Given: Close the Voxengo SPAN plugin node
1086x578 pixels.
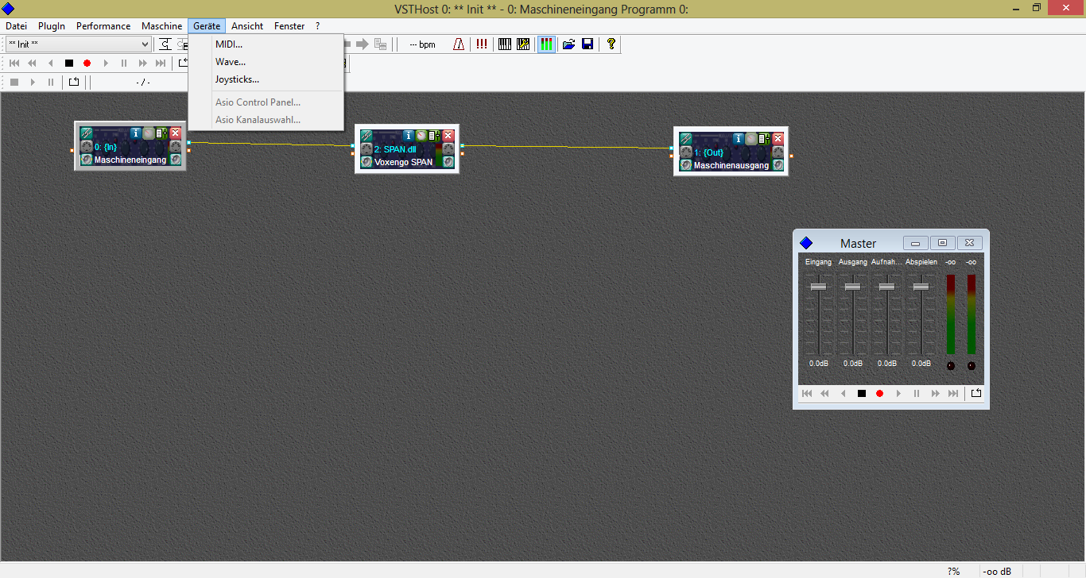Looking at the screenshot, I should [x=448, y=136].
